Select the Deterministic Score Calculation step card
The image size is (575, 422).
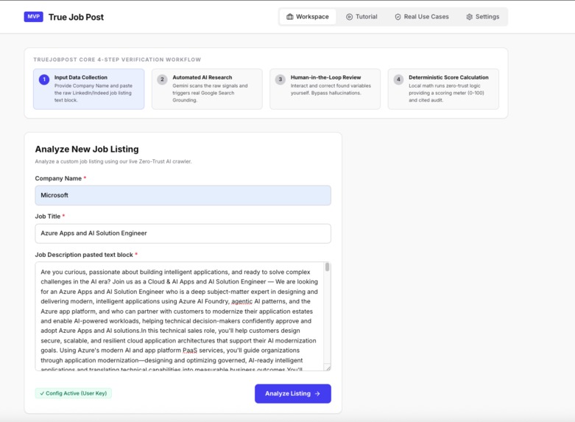pos(443,89)
